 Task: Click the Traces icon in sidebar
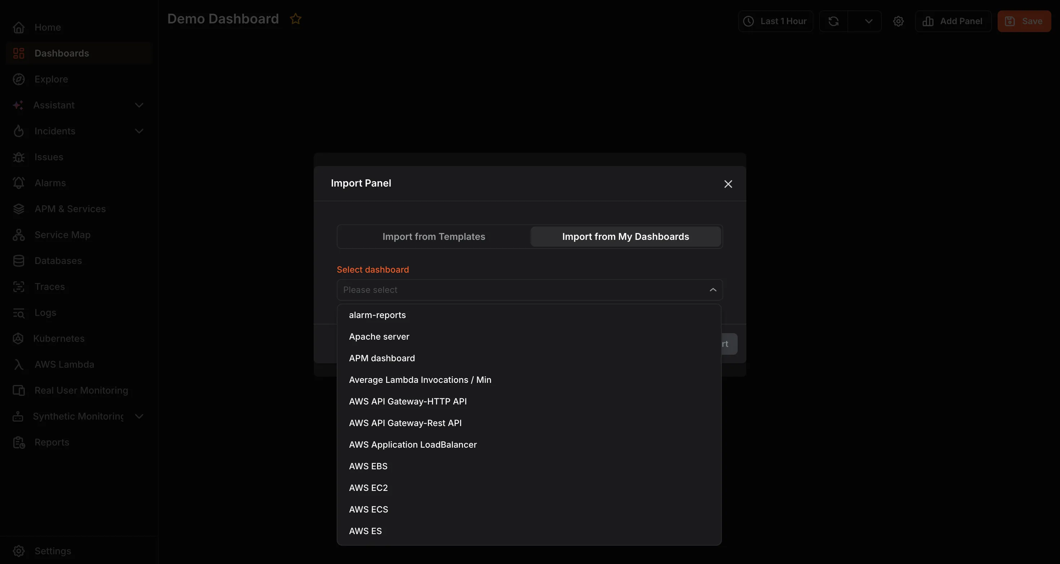click(18, 287)
